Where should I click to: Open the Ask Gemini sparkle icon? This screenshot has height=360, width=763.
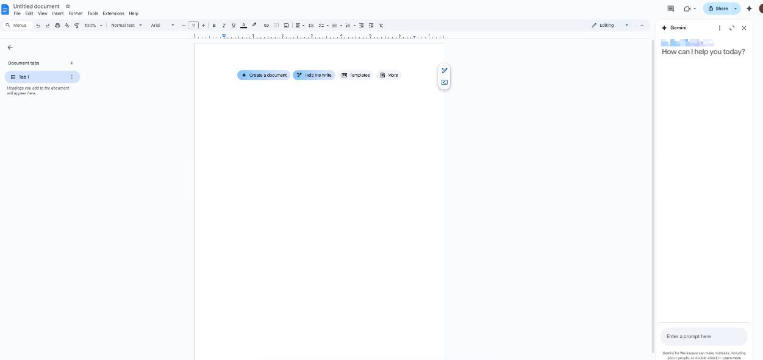[x=749, y=9]
